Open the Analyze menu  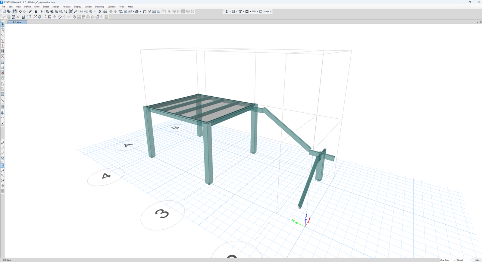[67, 7]
